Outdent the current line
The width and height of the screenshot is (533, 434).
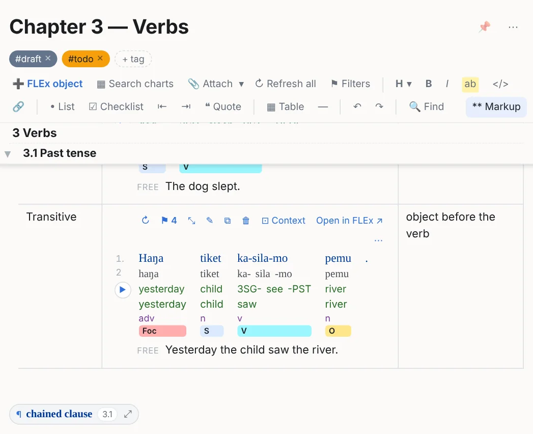[162, 107]
